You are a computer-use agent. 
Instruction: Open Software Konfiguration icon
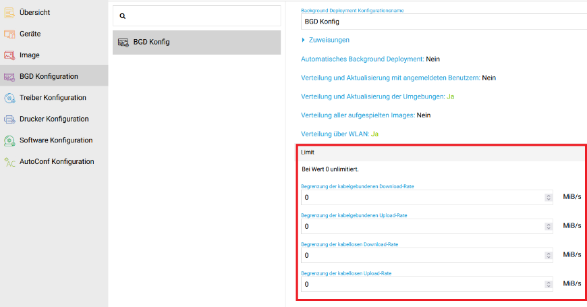pos(9,141)
